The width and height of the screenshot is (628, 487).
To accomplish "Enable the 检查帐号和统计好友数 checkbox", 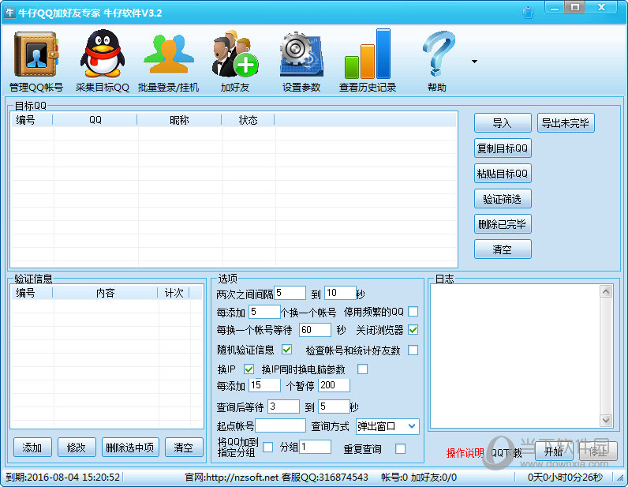I will pyautogui.click(x=413, y=350).
